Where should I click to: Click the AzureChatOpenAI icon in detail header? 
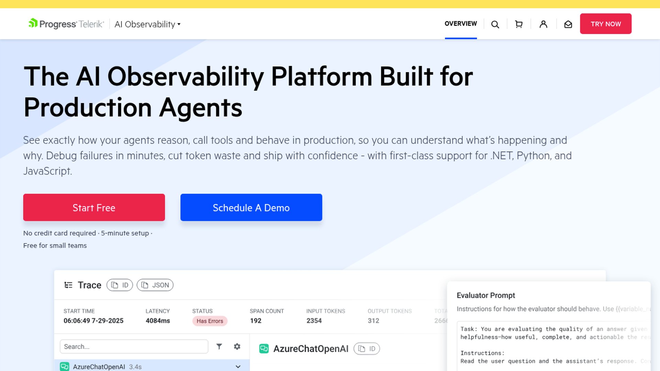point(264,349)
